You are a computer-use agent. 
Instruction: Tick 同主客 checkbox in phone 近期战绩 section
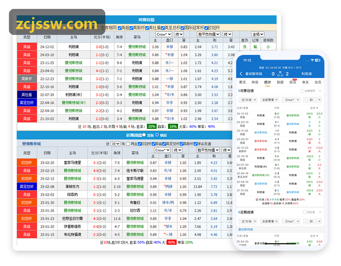click(305, 212)
